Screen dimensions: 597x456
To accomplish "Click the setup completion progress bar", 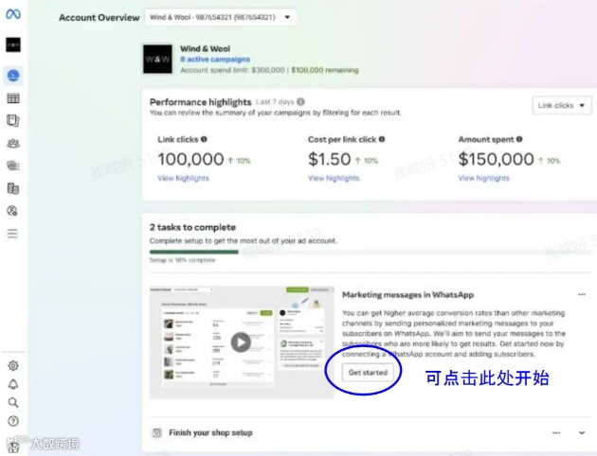I will pos(371,252).
